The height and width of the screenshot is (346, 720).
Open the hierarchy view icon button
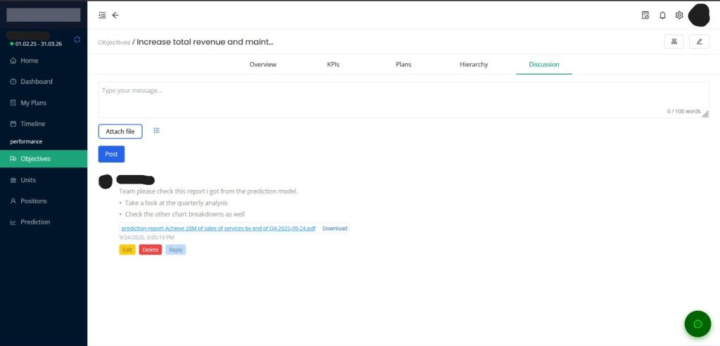(x=674, y=42)
